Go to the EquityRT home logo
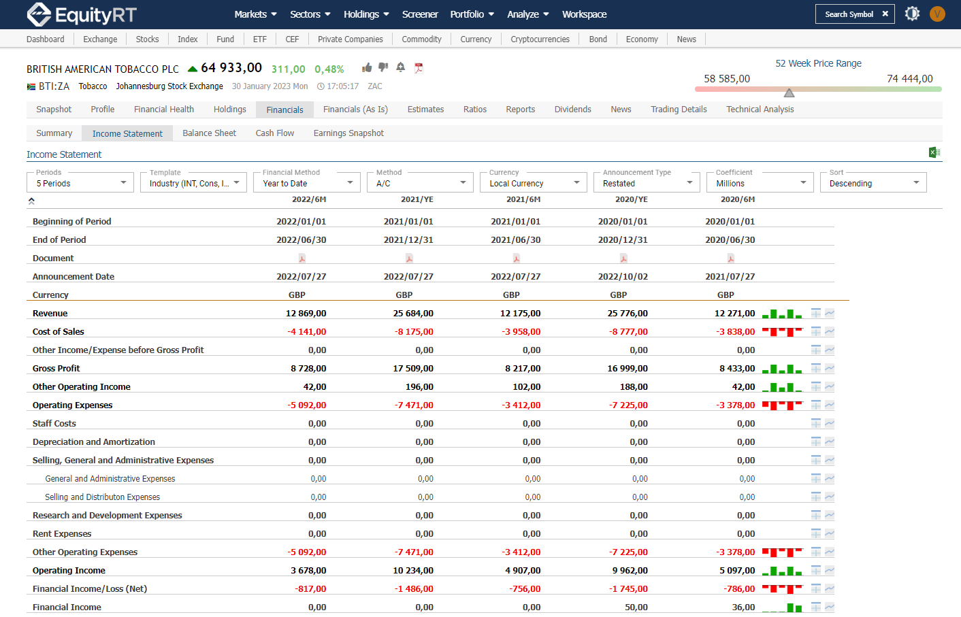The width and height of the screenshot is (961, 617). 82,14
